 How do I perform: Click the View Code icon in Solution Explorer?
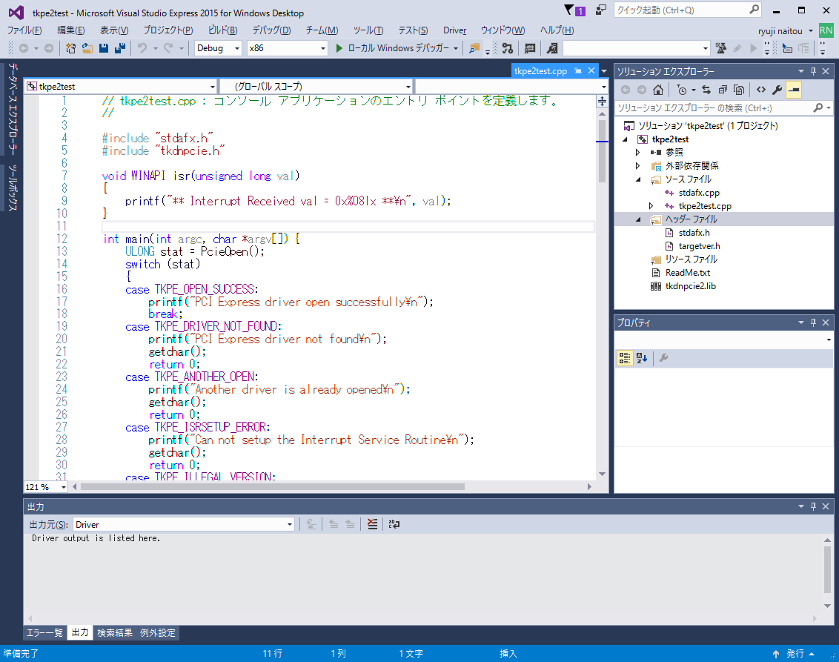click(x=760, y=90)
